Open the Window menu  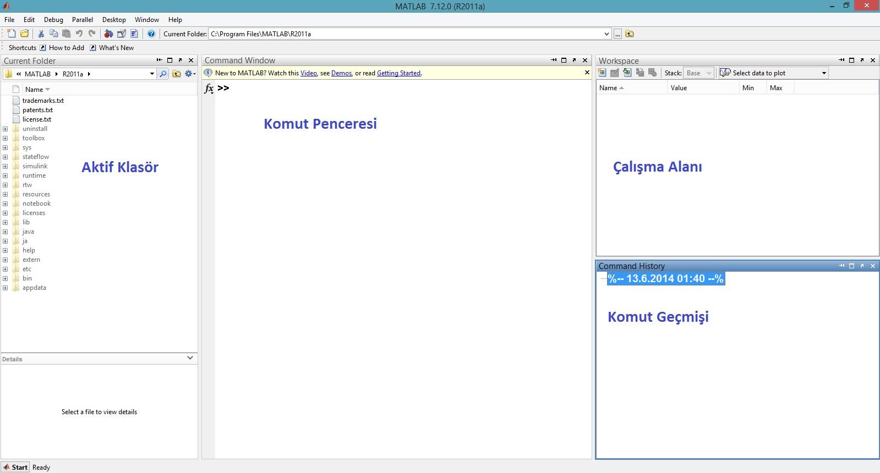point(147,19)
